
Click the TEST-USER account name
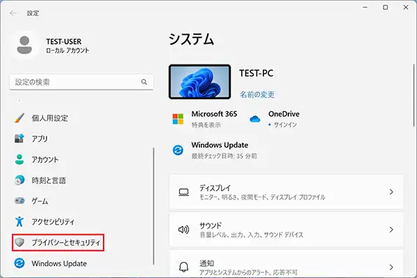coord(64,42)
